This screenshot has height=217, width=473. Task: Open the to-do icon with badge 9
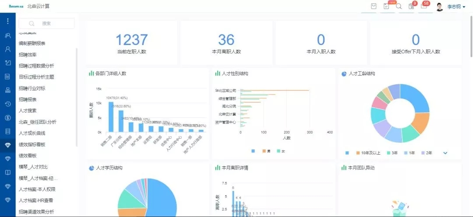pos(411,6)
